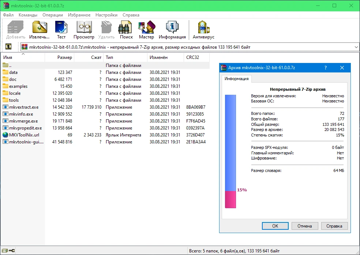Click size value 6 482 171

63,79
